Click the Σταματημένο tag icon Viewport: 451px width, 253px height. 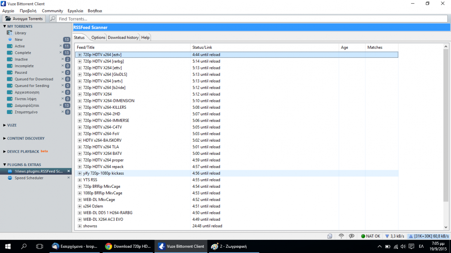10,112
